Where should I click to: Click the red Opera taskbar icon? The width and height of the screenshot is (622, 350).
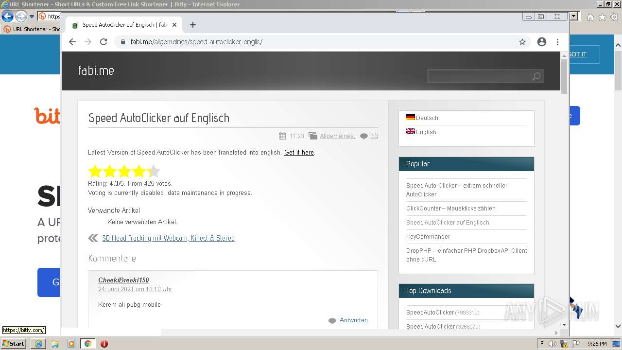pyautogui.click(x=104, y=344)
